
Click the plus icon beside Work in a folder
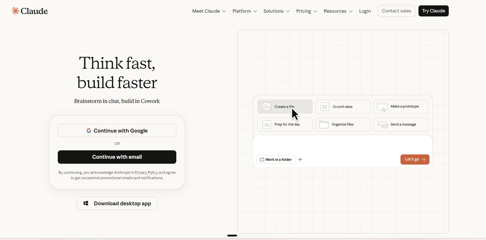point(300,160)
